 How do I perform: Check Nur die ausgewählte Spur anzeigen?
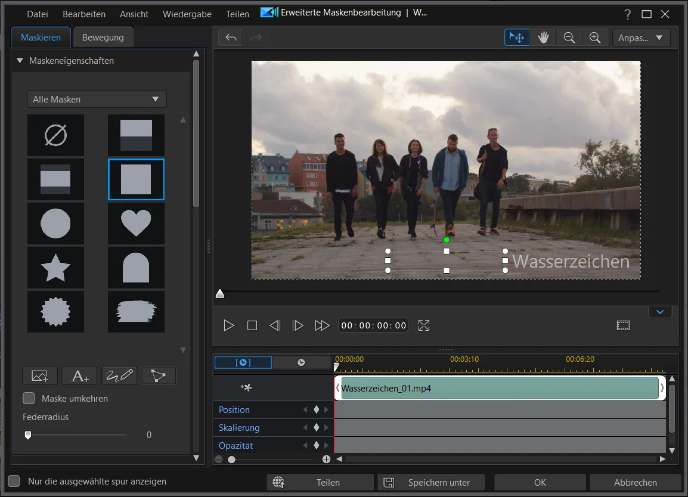pos(14,481)
